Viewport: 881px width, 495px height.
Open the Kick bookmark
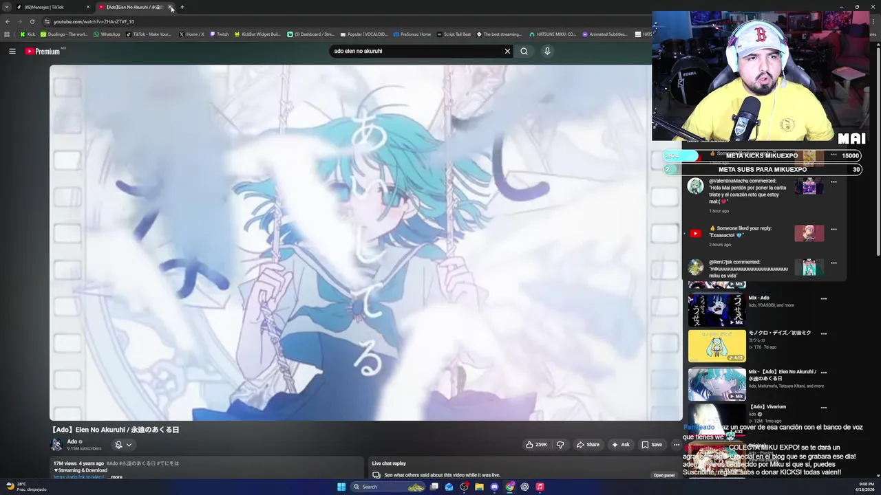28,34
